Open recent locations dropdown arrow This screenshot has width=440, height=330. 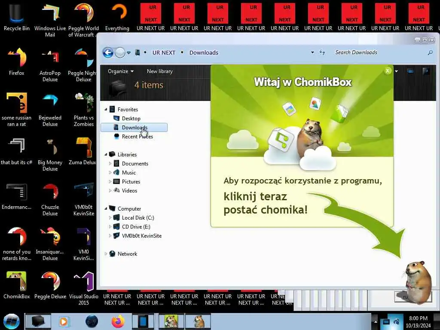[x=128, y=53]
